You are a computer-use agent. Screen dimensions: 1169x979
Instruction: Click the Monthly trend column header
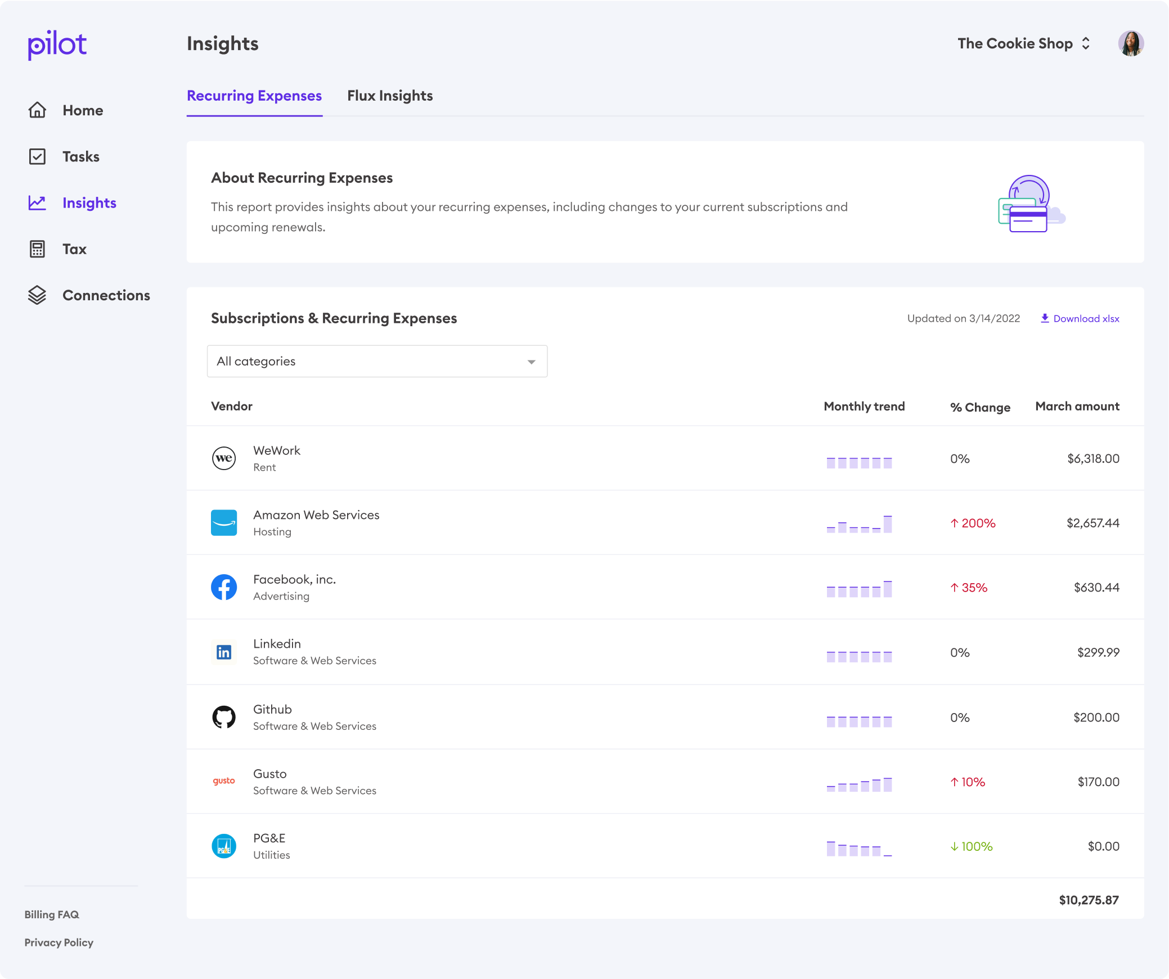click(864, 406)
